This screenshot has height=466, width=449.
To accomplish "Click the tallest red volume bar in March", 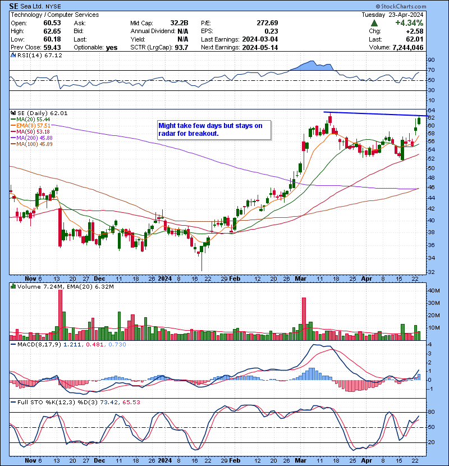I will coord(304,319).
